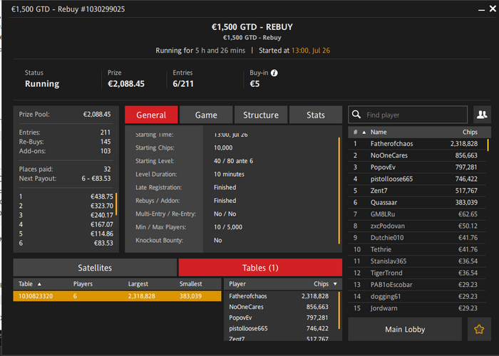Viewport: 499px width, 356px height.
Task: Select Fatherofchaos in the leaderboard
Action: pos(417,144)
